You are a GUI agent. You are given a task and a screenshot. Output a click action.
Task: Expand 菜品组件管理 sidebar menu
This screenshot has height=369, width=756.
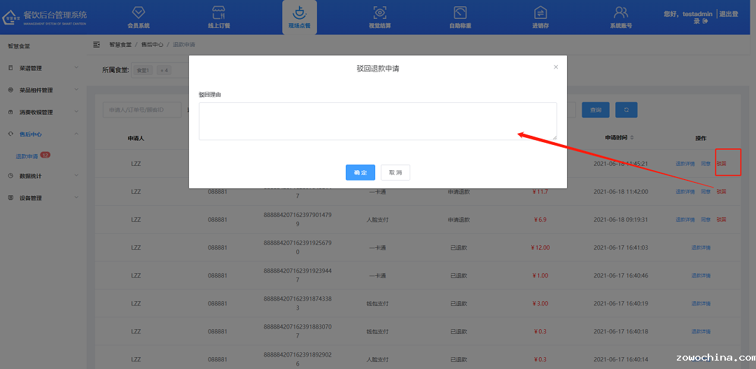pos(43,90)
